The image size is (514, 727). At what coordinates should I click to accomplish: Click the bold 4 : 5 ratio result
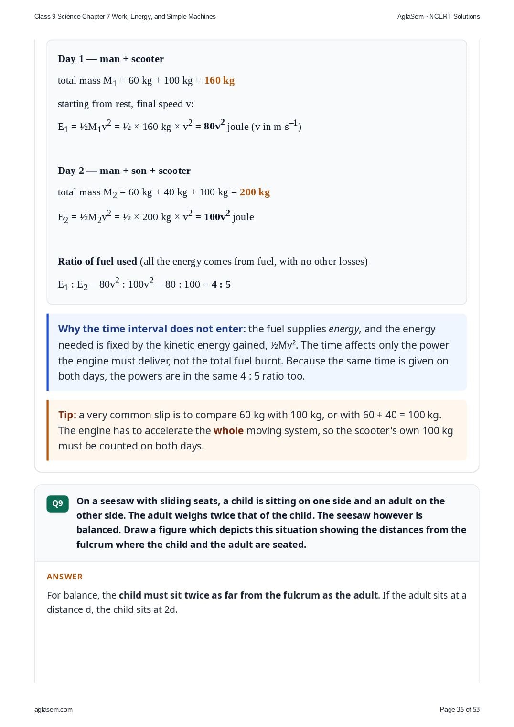221,284
